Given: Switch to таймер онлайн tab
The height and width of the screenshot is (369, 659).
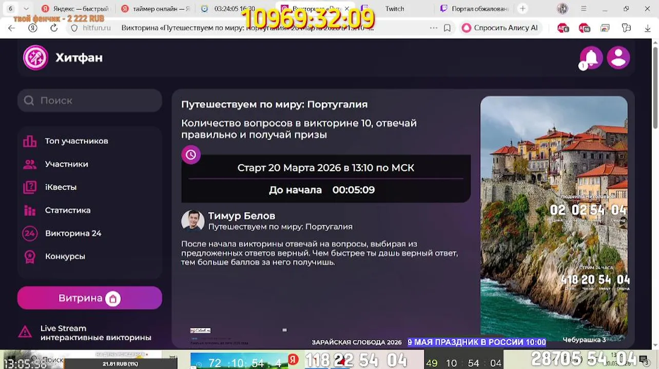Looking at the screenshot, I should [x=156, y=9].
